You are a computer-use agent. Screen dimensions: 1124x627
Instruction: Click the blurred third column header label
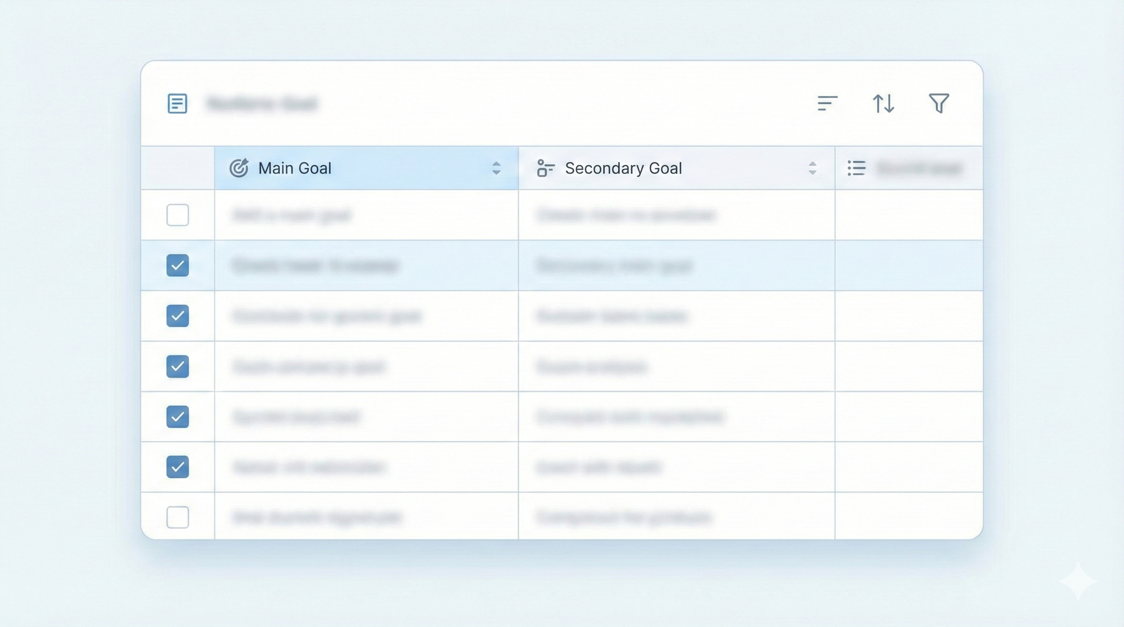[x=919, y=168]
